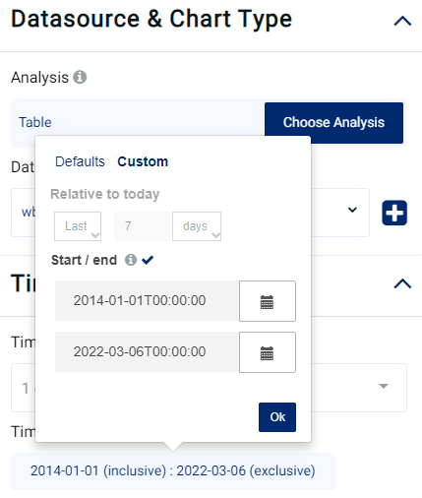The image size is (422, 498).
Task: Collapse the Time section using its chevron
Action: click(x=402, y=283)
